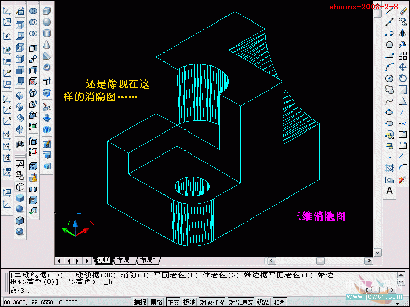The image size is (410, 307).
Task: Click the Taper Faces icon
Action: coord(33,104)
